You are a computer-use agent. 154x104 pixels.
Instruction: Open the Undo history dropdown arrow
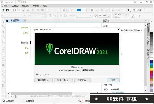click(51, 10)
